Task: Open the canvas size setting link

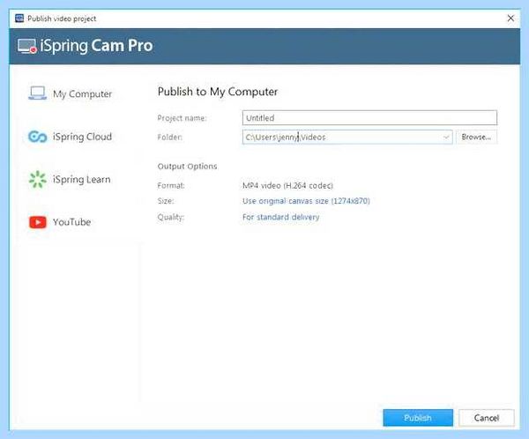Action: point(306,201)
